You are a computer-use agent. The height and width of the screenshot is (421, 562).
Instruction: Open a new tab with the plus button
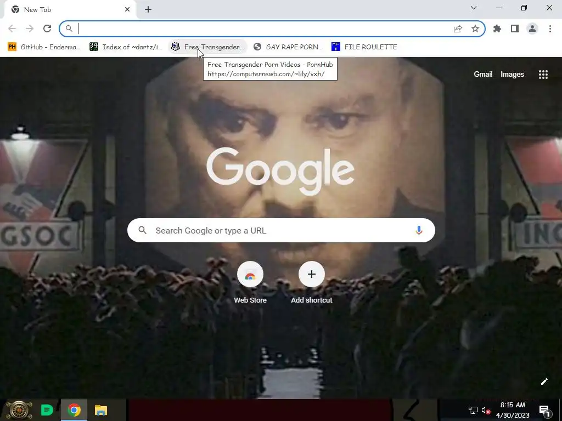[148, 10]
